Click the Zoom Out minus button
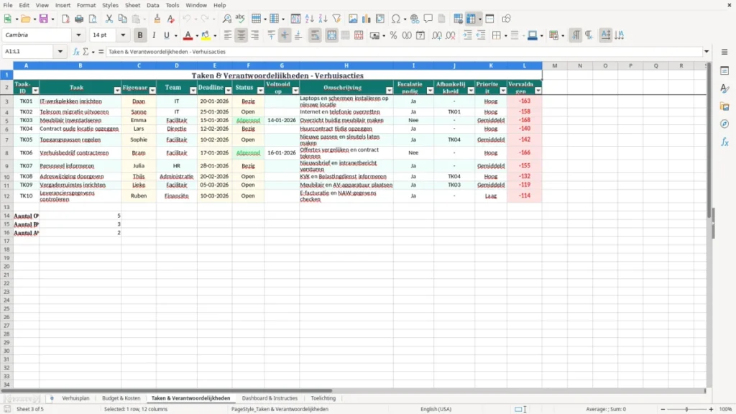Viewport: 736px width, 414px height. [663, 409]
